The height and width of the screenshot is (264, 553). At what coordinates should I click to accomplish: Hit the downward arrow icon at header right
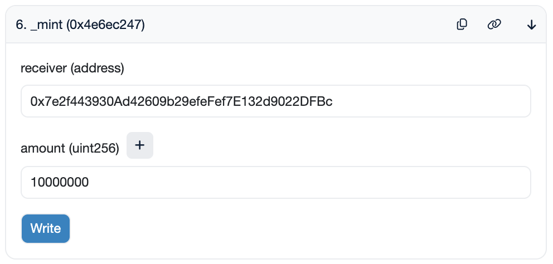point(531,25)
